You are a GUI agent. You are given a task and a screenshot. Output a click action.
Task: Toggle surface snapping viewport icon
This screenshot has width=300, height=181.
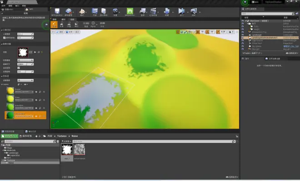194,32
